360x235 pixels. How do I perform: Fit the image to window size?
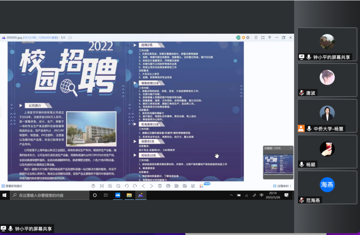pyautogui.click(x=102, y=186)
